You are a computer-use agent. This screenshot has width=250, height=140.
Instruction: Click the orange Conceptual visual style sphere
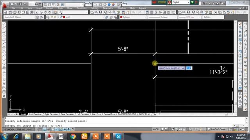click(113, 5)
